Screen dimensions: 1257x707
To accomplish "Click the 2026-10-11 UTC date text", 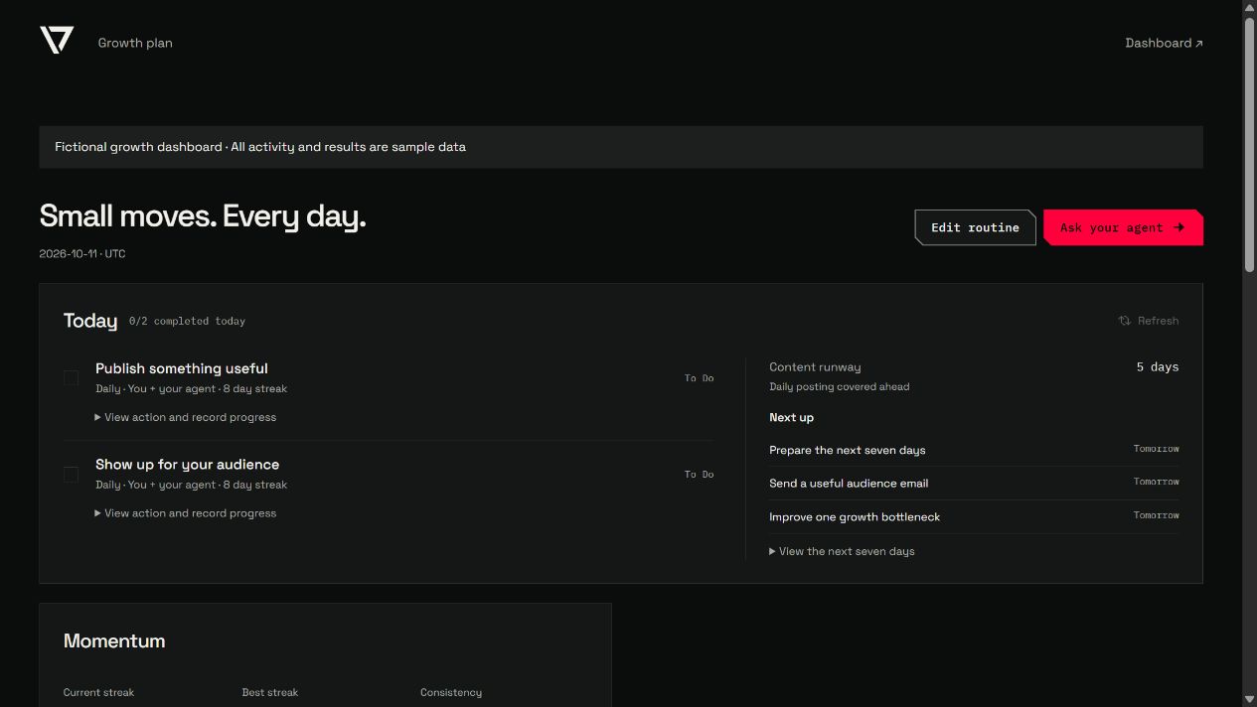I will click(x=82, y=253).
